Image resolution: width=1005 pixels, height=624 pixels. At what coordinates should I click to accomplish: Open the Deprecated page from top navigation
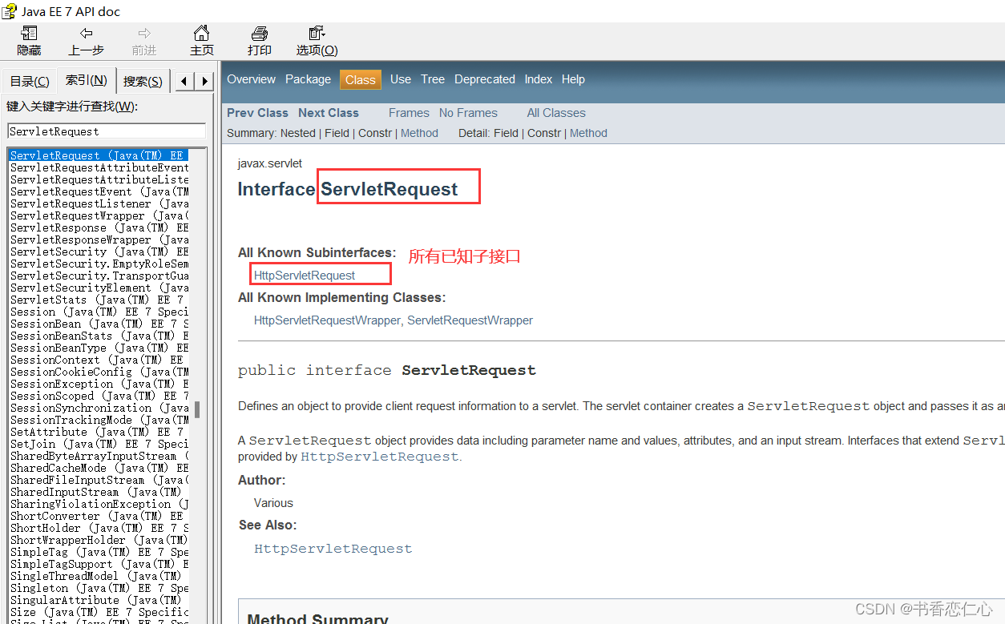point(484,79)
